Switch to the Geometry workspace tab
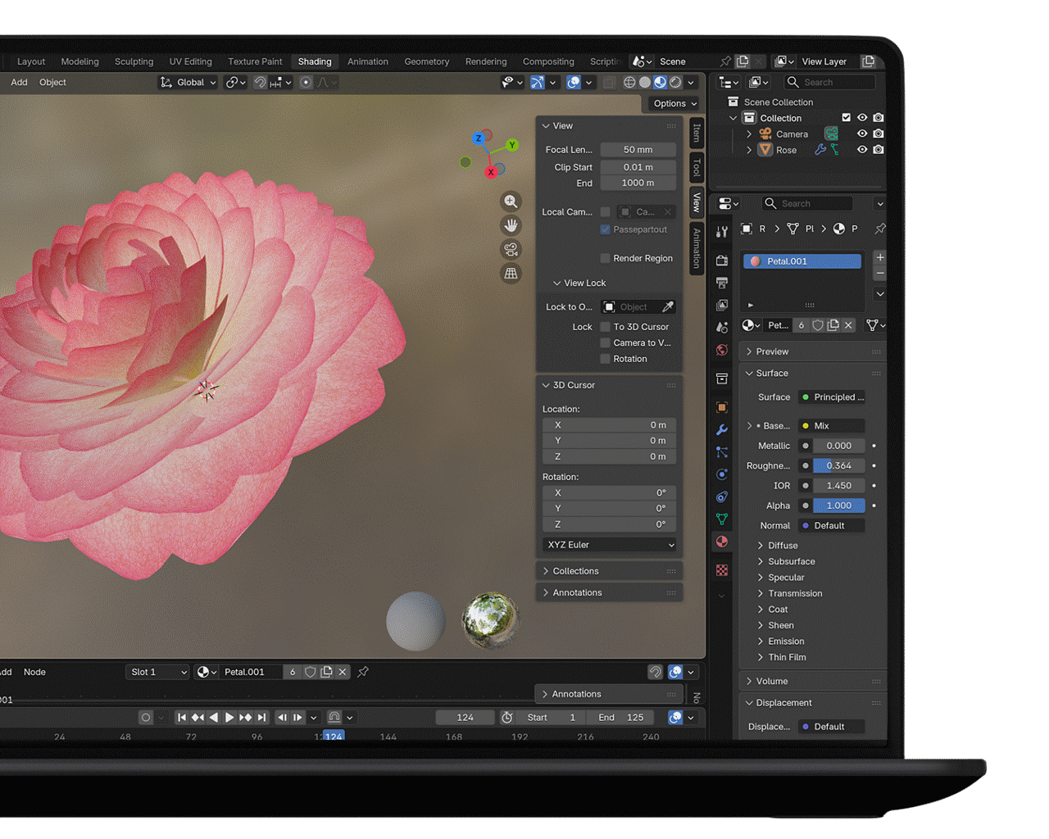The image size is (1049, 839). [x=427, y=61]
